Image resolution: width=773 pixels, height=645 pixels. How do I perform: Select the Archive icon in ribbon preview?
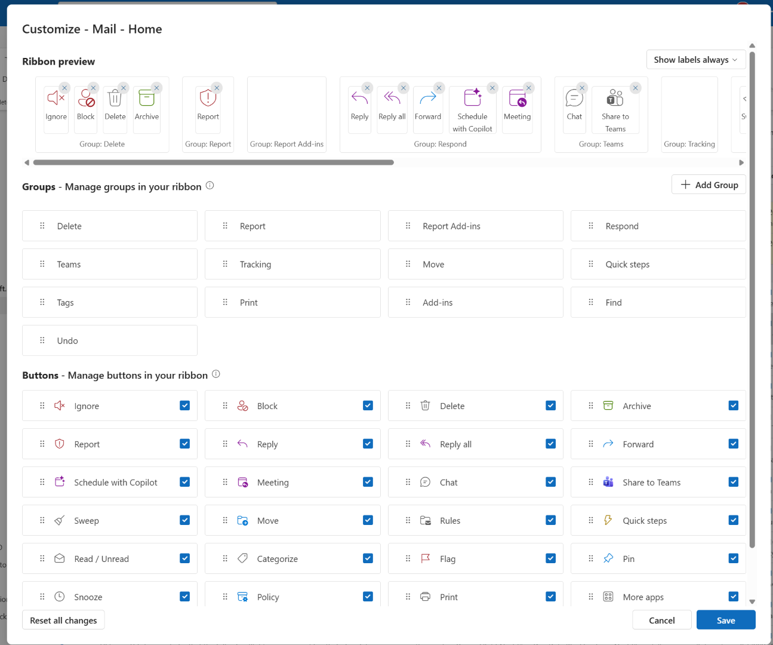146,97
